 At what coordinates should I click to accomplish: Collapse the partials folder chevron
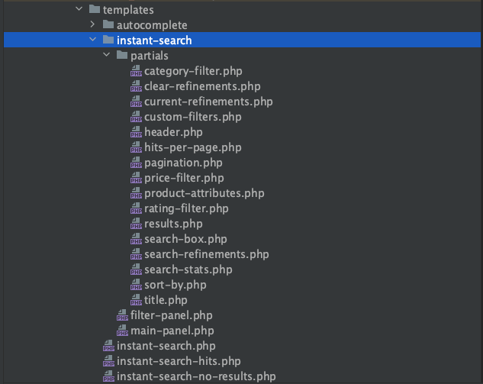click(108, 56)
